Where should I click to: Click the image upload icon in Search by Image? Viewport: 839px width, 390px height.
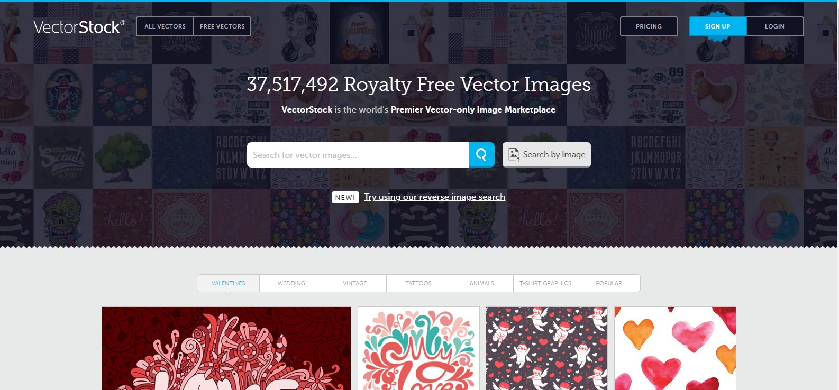coord(514,154)
